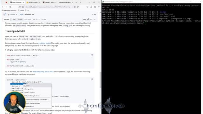Focus the github.com URL address bar
This screenshot has height=114, width=203.
coord(49,7)
